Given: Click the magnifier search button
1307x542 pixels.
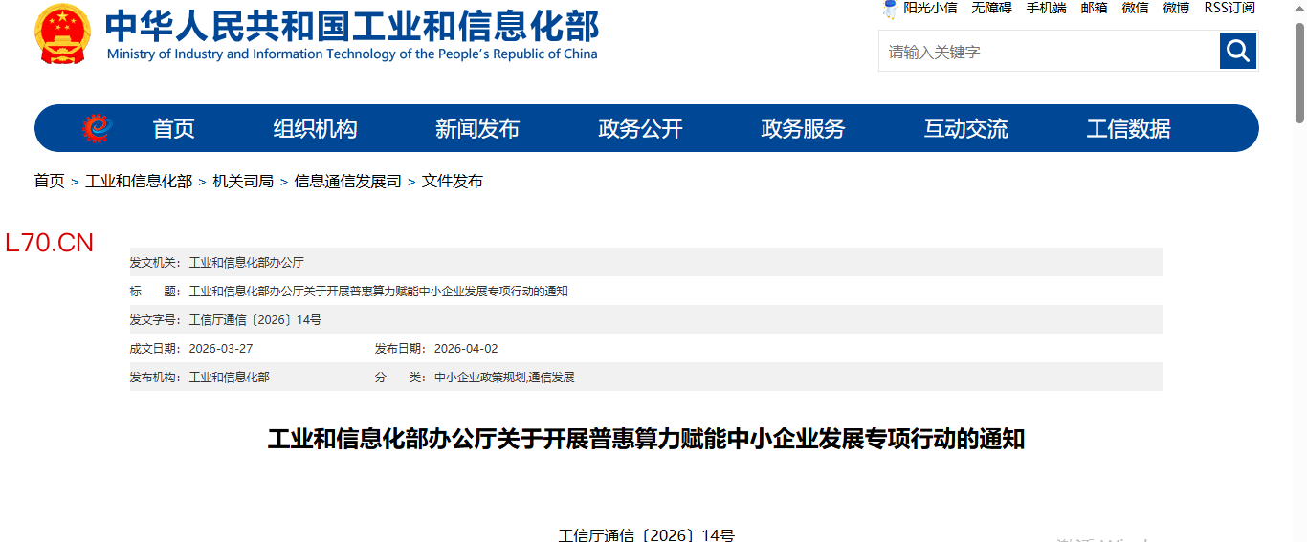Looking at the screenshot, I should point(1237,51).
